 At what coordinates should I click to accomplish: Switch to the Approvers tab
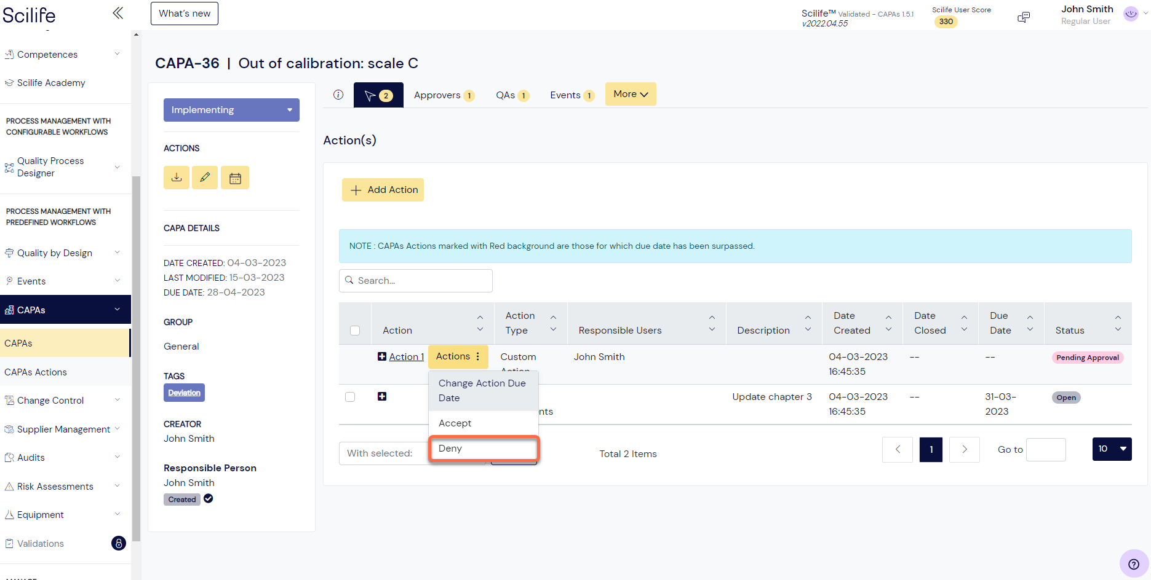[x=444, y=95]
